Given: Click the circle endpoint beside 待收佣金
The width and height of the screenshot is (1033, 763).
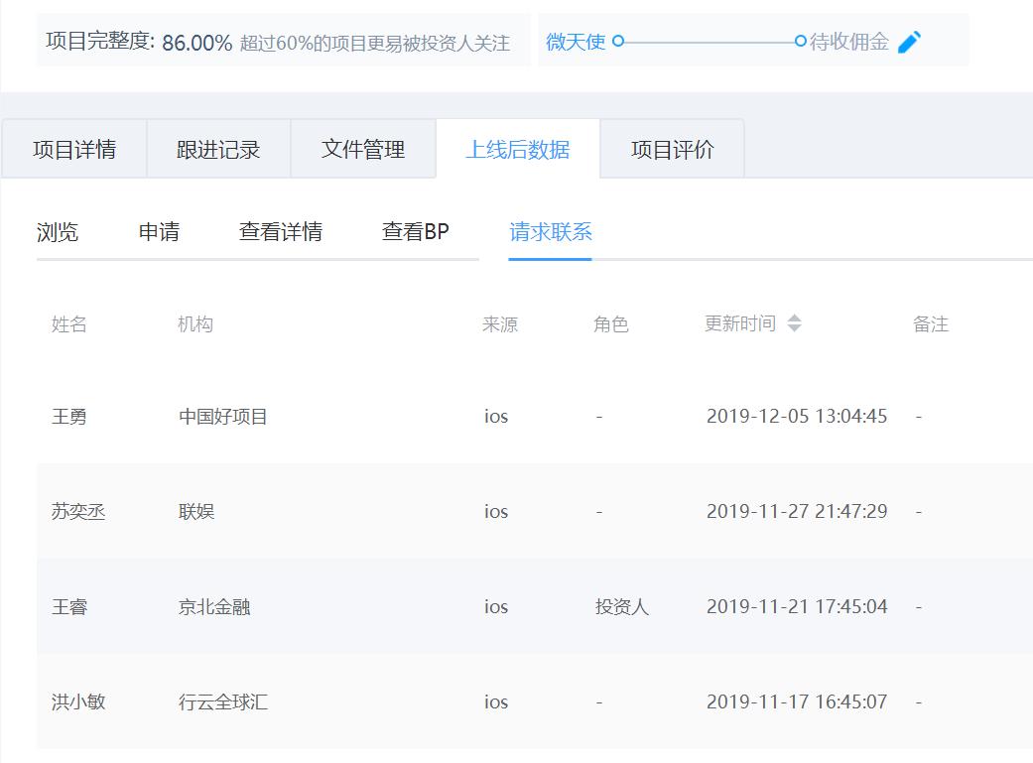Looking at the screenshot, I should tap(801, 42).
